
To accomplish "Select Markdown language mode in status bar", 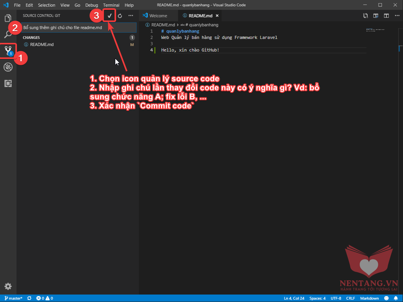I will click(369, 298).
